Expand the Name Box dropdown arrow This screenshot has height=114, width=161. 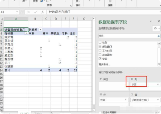17,12
